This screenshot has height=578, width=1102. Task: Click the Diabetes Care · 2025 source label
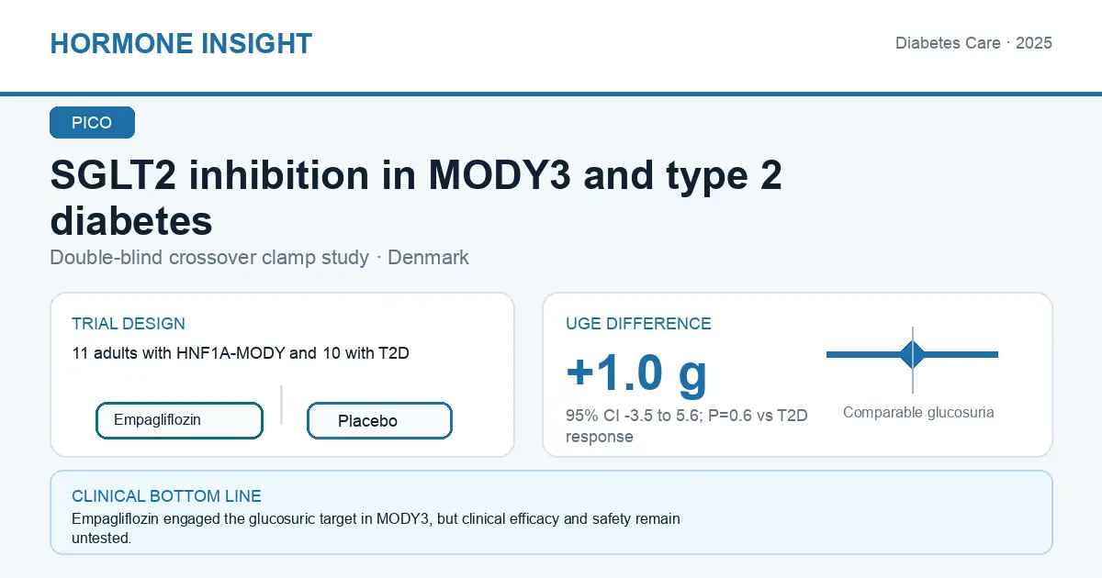point(973,43)
